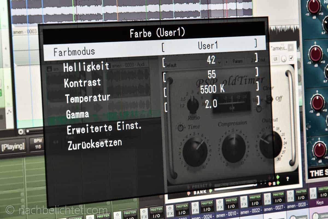The image size is (328, 219).
Task: Click the small knob icon beside UI button
Action: click(x=284, y=59)
